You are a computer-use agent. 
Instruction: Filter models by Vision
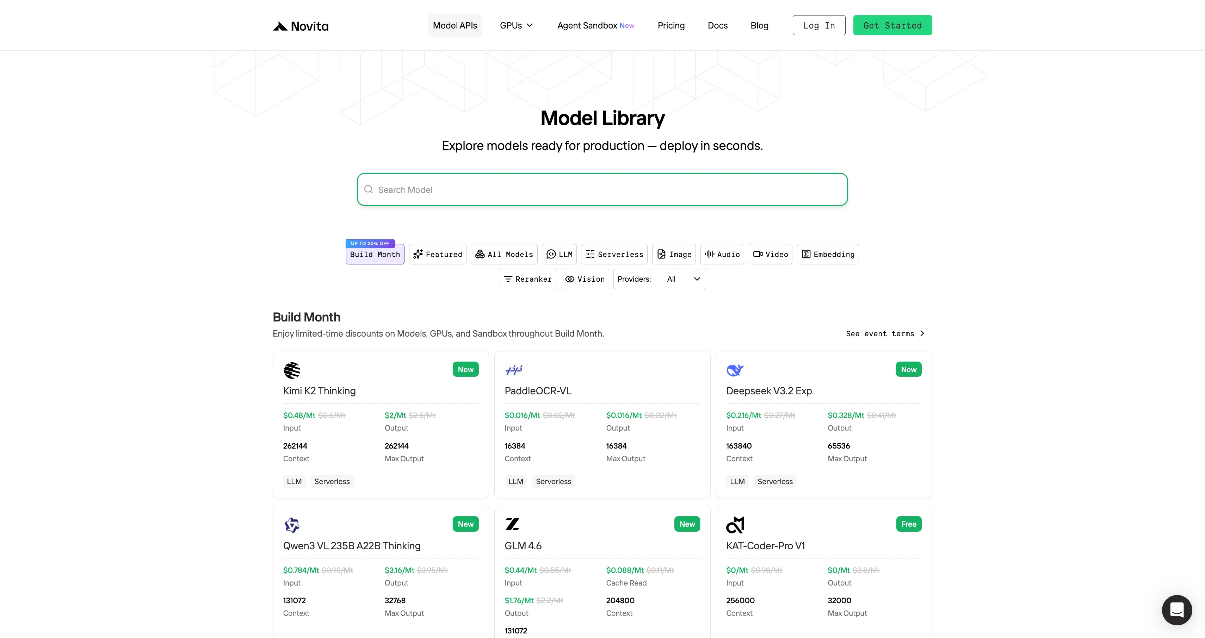585,279
